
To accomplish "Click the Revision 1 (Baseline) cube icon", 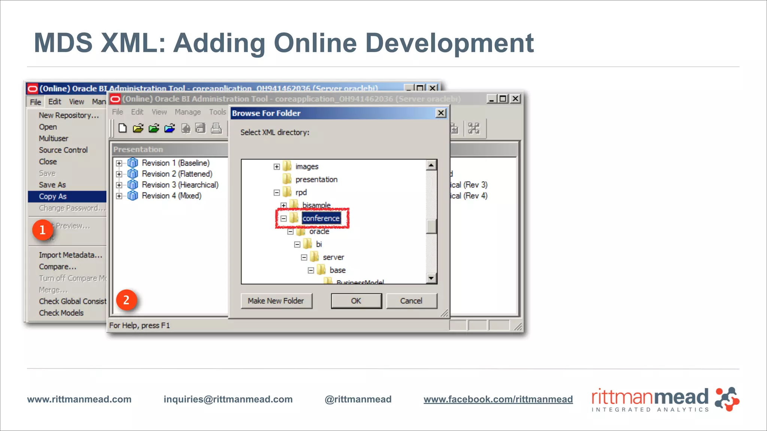I will (x=133, y=163).
